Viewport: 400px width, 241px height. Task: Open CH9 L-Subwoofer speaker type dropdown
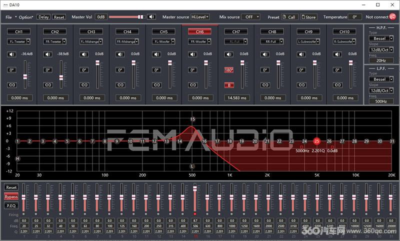click(308, 41)
